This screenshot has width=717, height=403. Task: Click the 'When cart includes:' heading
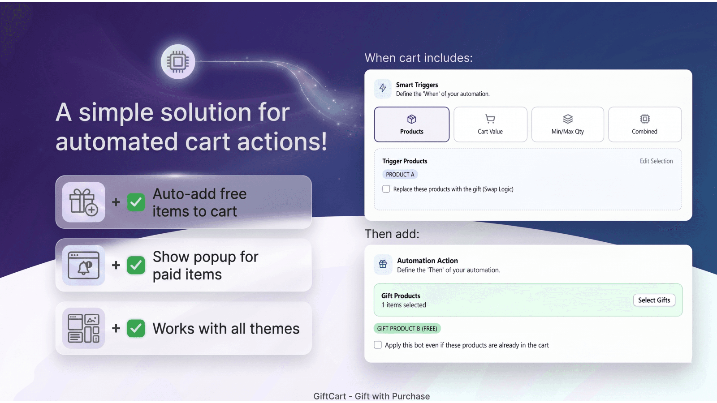[419, 58]
